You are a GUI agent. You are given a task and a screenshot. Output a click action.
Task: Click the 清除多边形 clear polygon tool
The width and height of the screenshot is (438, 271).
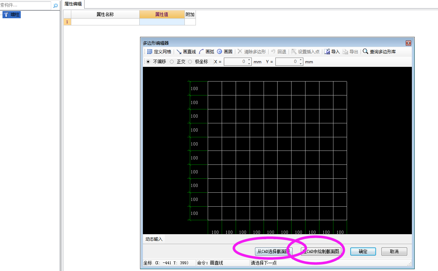tap(251, 52)
